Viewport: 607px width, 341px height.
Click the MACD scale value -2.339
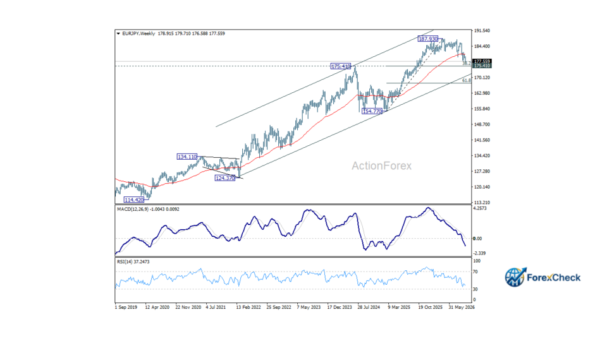[x=479, y=253]
